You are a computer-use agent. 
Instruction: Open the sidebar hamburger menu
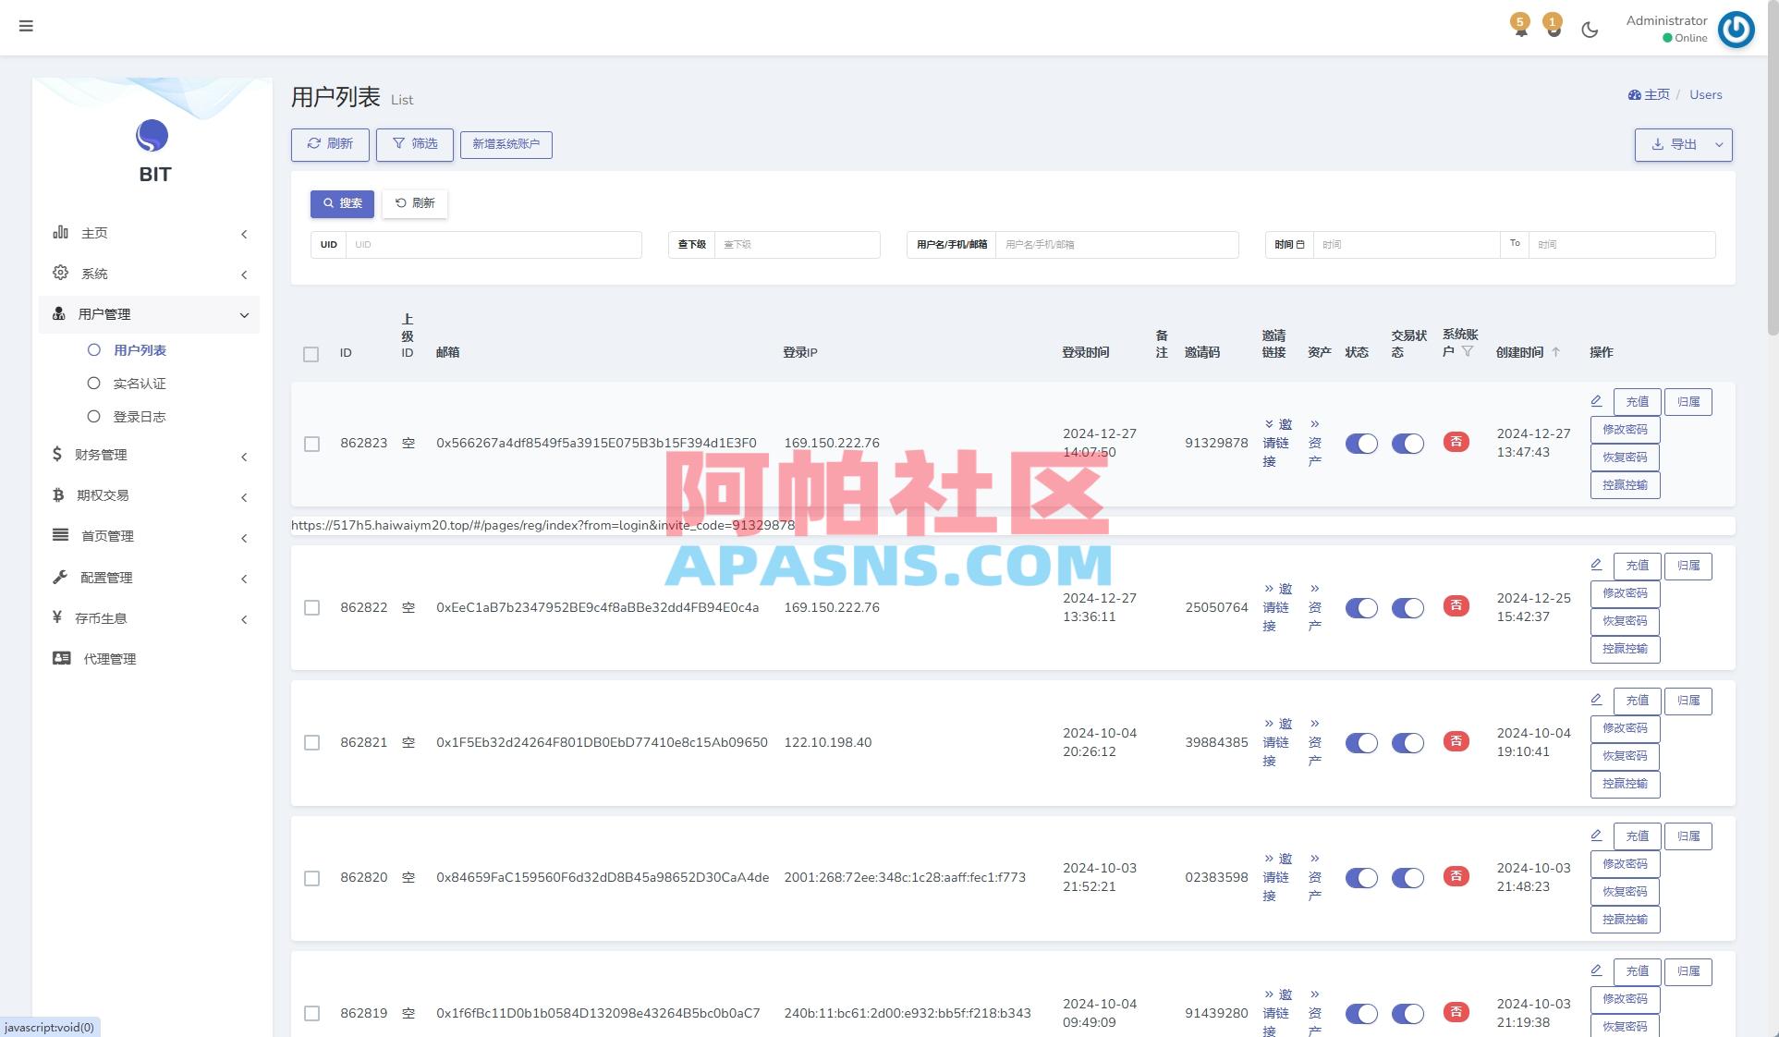coord(27,26)
